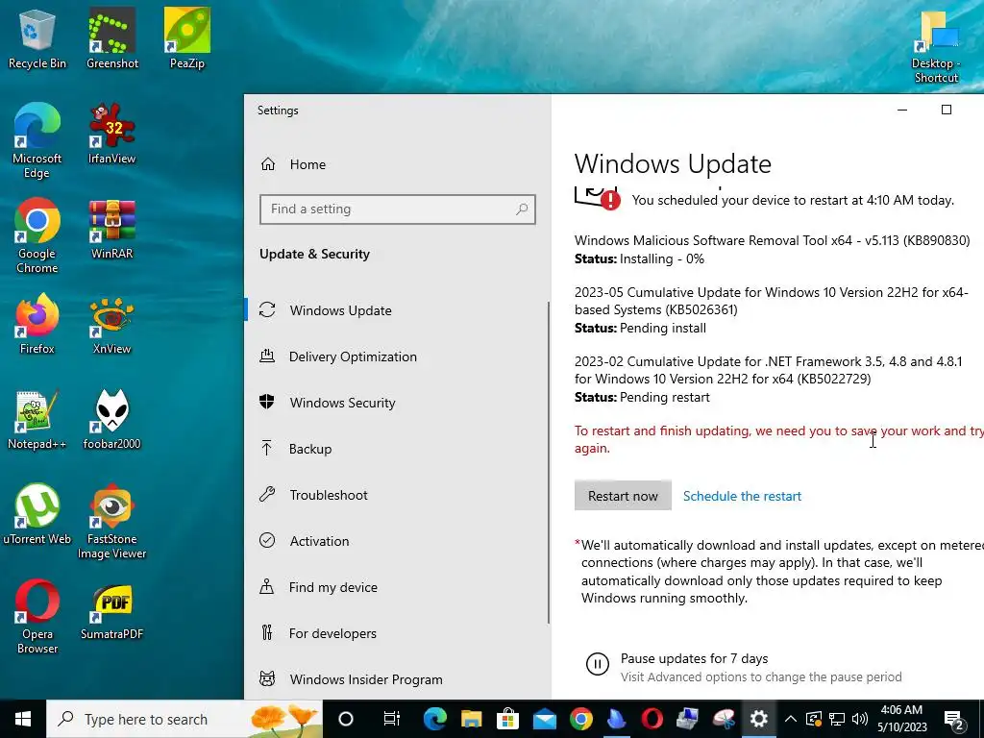The image size is (984, 738).
Task: Select the XnView desktop icon
Action: (112, 325)
